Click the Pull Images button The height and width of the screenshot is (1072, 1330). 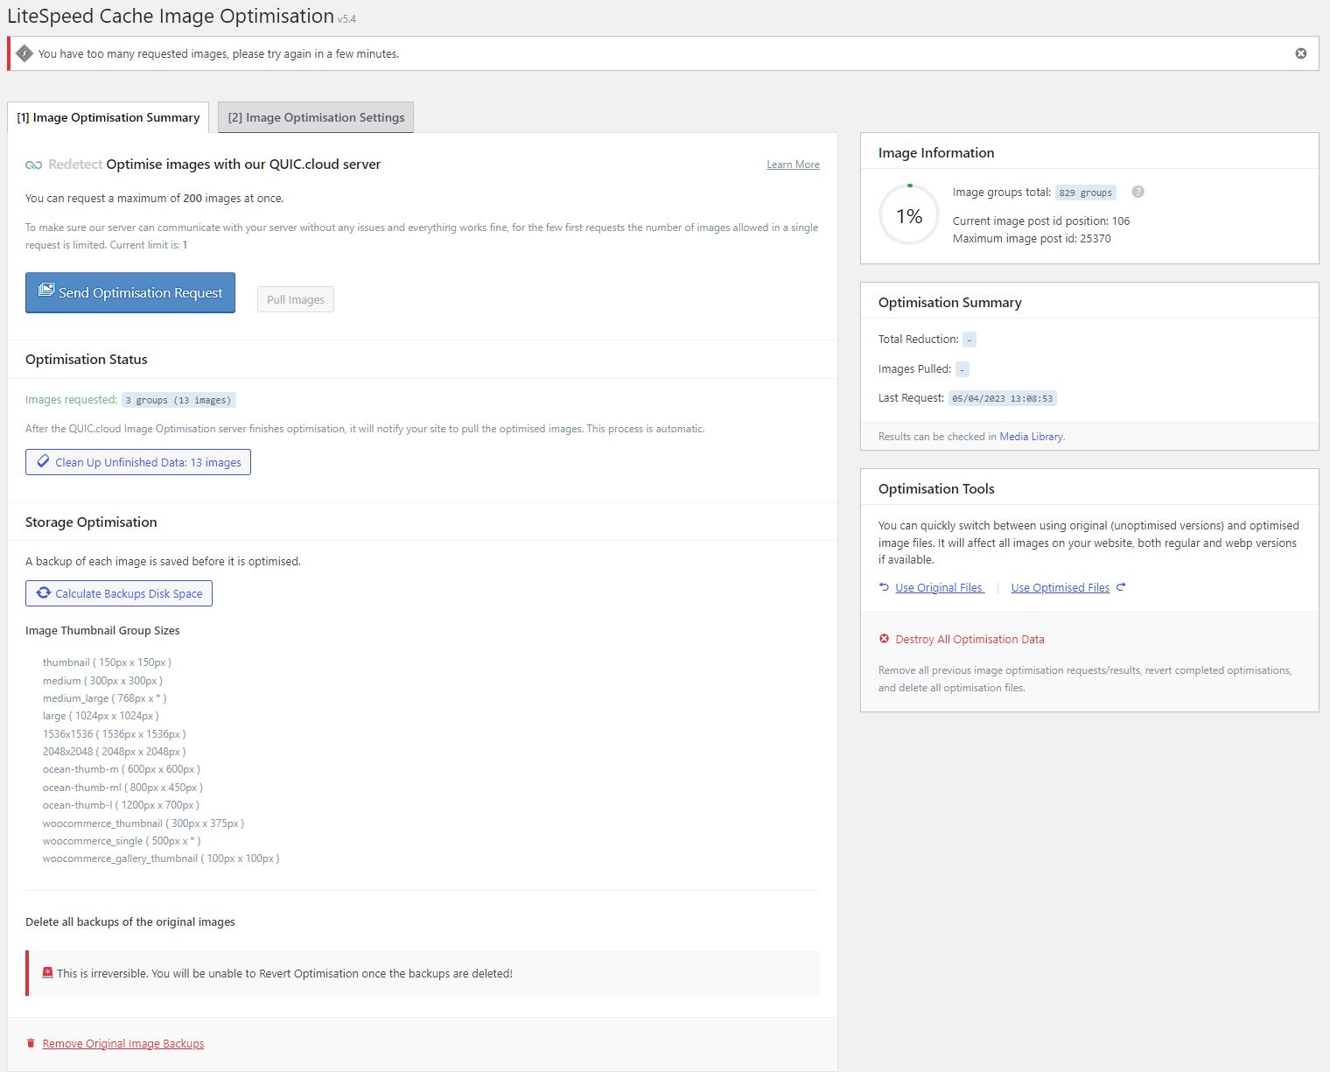pyautogui.click(x=296, y=299)
